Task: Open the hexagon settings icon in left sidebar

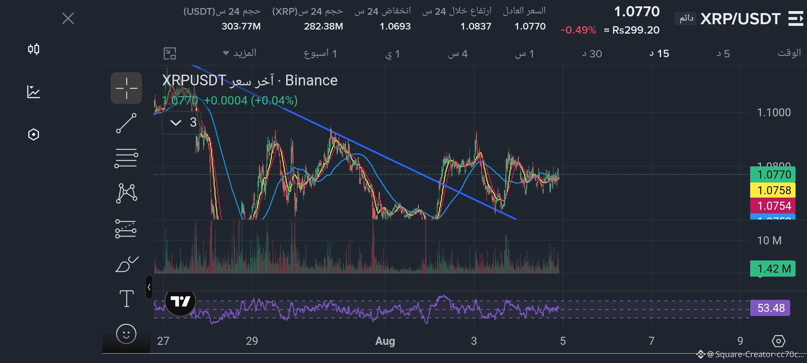Action: (34, 134)
